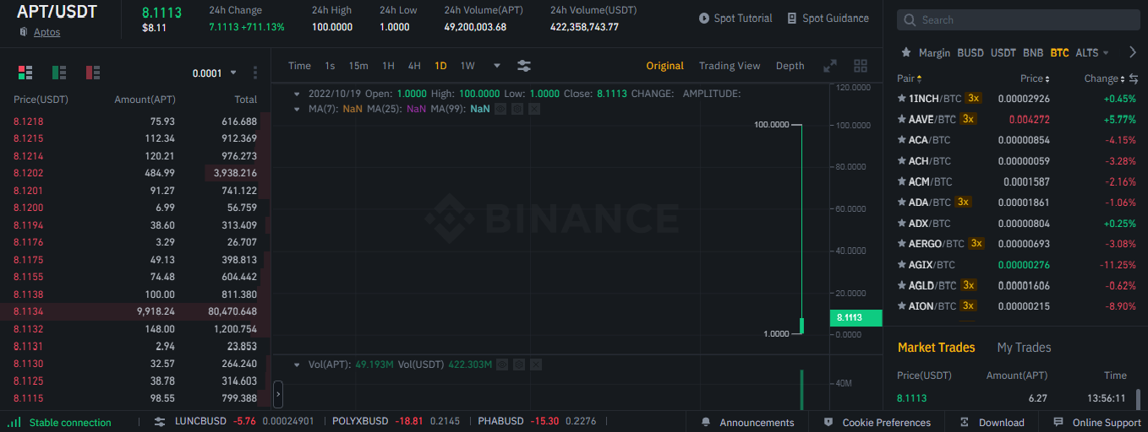Screen dimensions: 1148x432
Task: Toggle MA indicator visibility eye
Action: point(500,109)
